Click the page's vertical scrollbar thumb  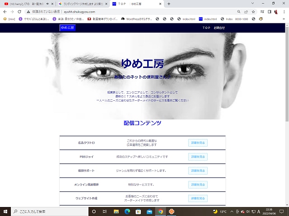coord(287,74)
